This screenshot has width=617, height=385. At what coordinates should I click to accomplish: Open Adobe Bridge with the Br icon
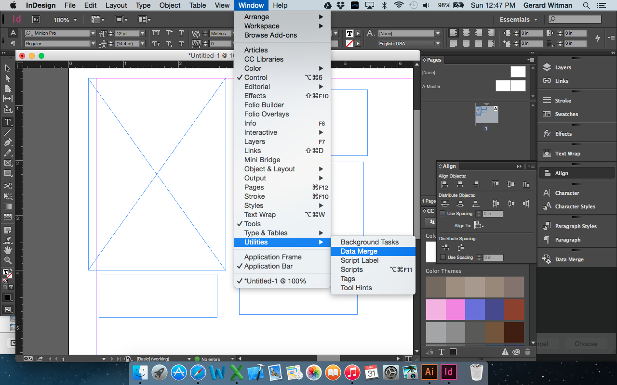point(36,20)
